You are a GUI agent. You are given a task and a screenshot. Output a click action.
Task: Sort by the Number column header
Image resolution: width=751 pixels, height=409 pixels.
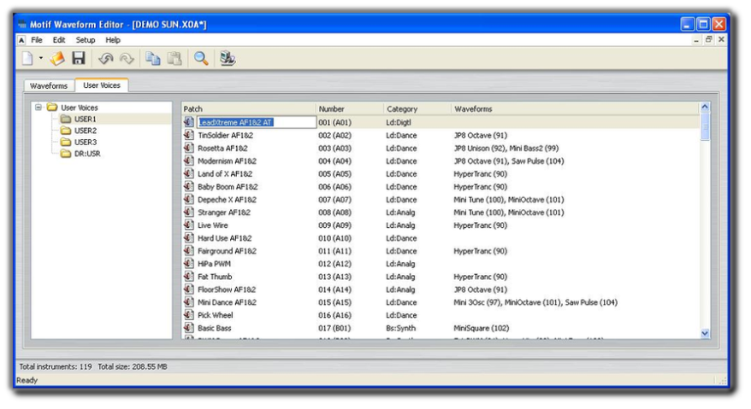[x=350, y=109]
